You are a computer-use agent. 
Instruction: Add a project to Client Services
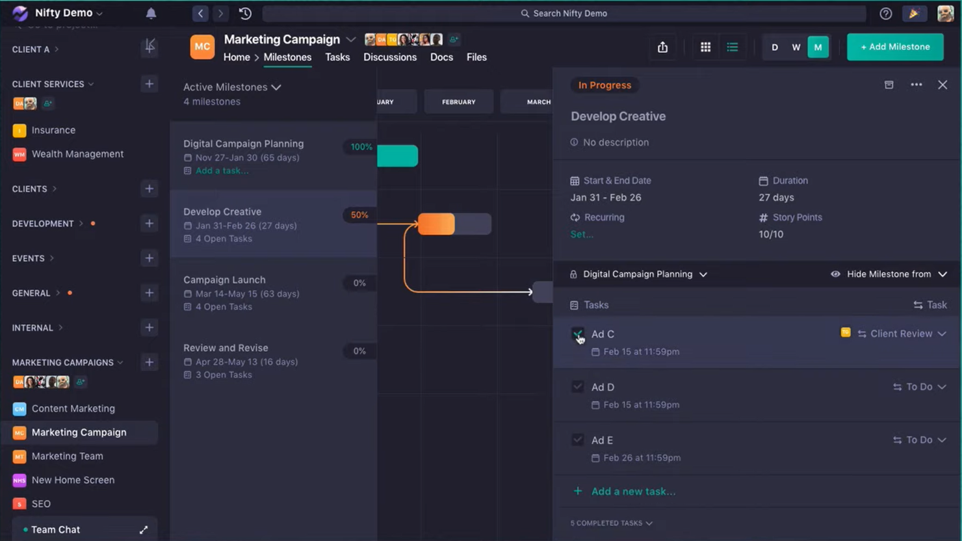[x=149, y=84]
